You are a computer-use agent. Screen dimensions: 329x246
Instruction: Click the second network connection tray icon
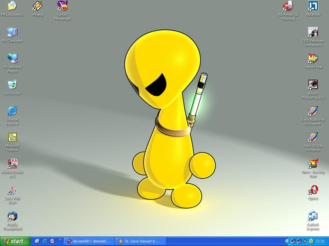pyautogui.click(x=299, y=241)
